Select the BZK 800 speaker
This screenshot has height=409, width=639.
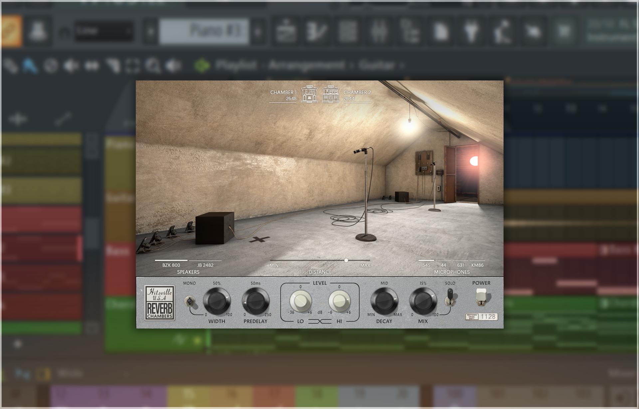click(171, 265)
